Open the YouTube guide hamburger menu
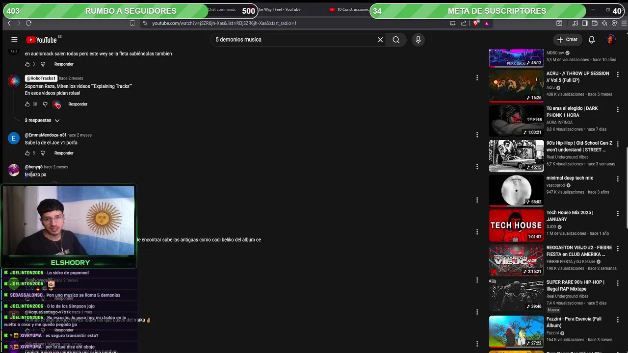 [14, 40]
